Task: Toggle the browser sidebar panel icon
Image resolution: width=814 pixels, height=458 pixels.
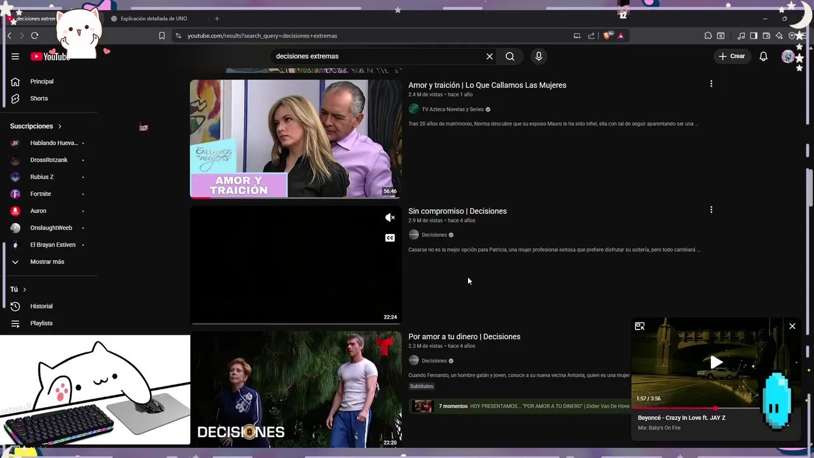Action: click(754, 36)
